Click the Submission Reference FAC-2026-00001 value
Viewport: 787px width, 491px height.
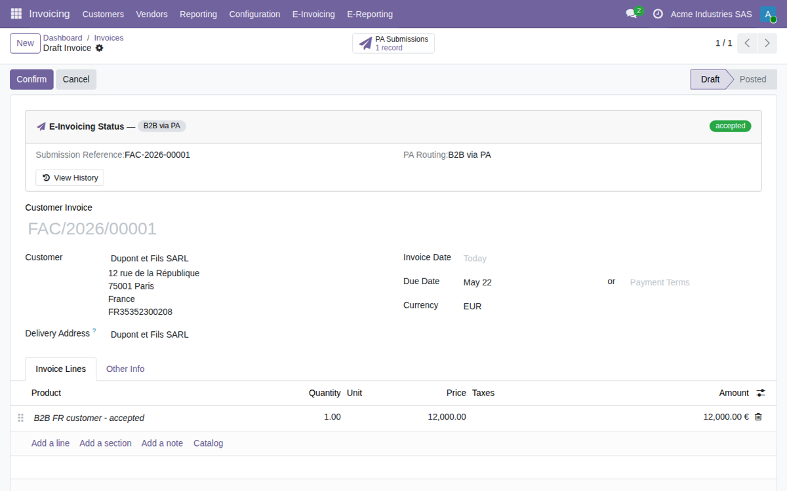click(x=157, y=155)
